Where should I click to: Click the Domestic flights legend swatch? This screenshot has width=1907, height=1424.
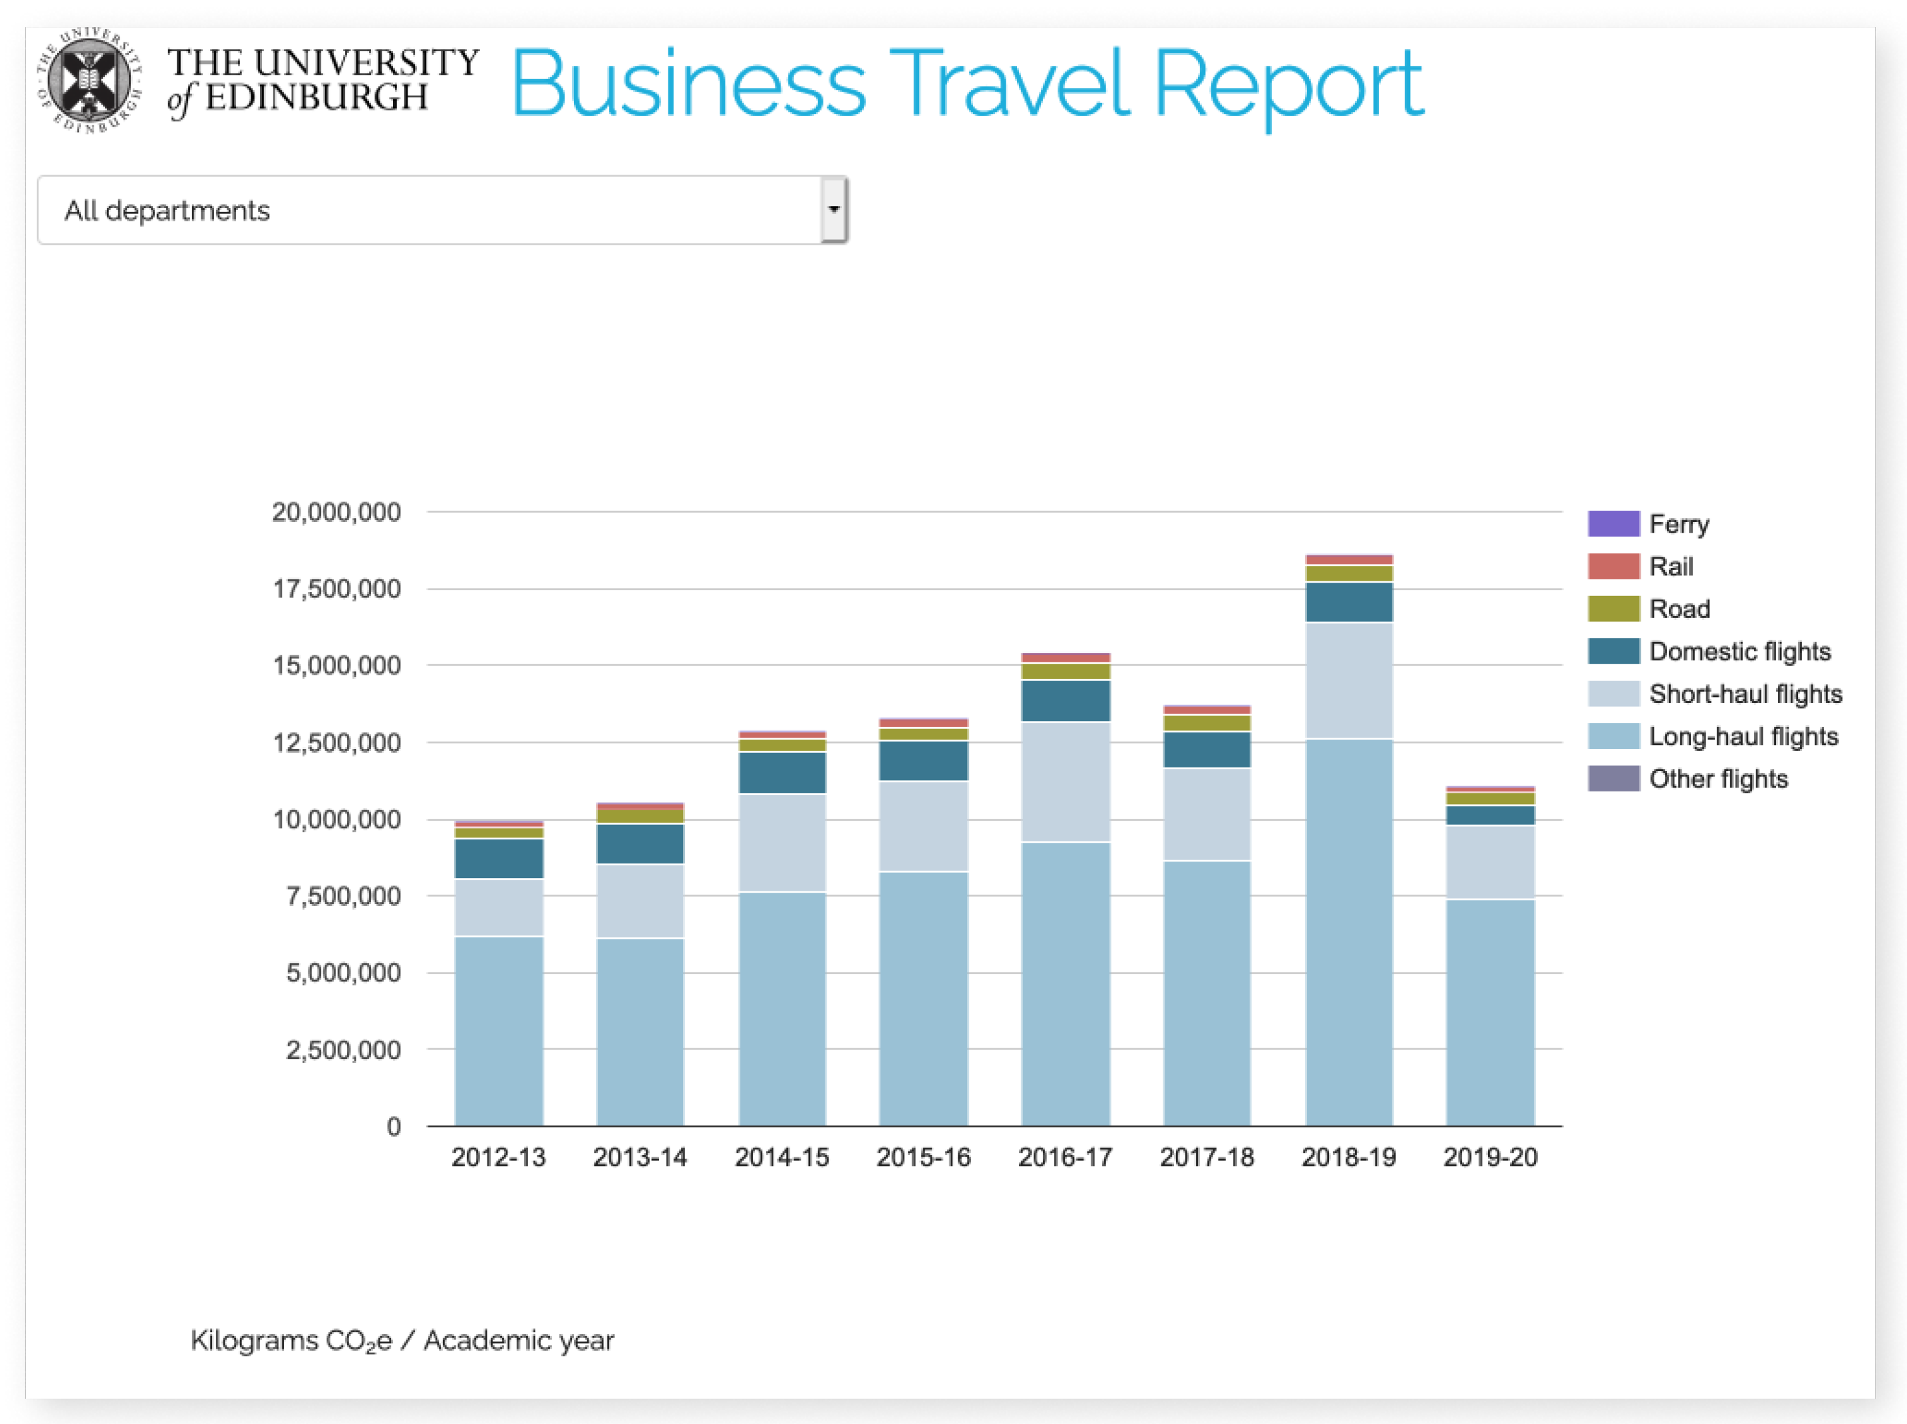tap(1613, 651)
